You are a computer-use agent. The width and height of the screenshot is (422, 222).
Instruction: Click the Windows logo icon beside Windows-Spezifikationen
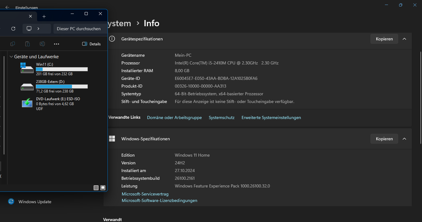[112, 139]
